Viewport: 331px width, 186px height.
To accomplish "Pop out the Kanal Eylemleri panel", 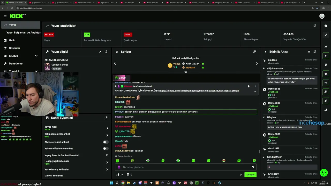I will click(106, 118).
